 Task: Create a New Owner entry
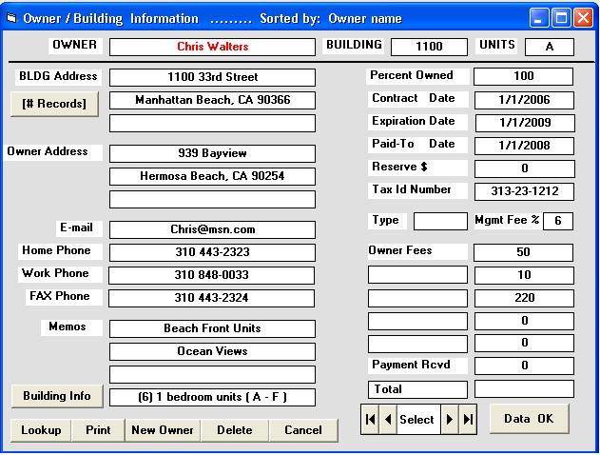[x=163, y=430]
